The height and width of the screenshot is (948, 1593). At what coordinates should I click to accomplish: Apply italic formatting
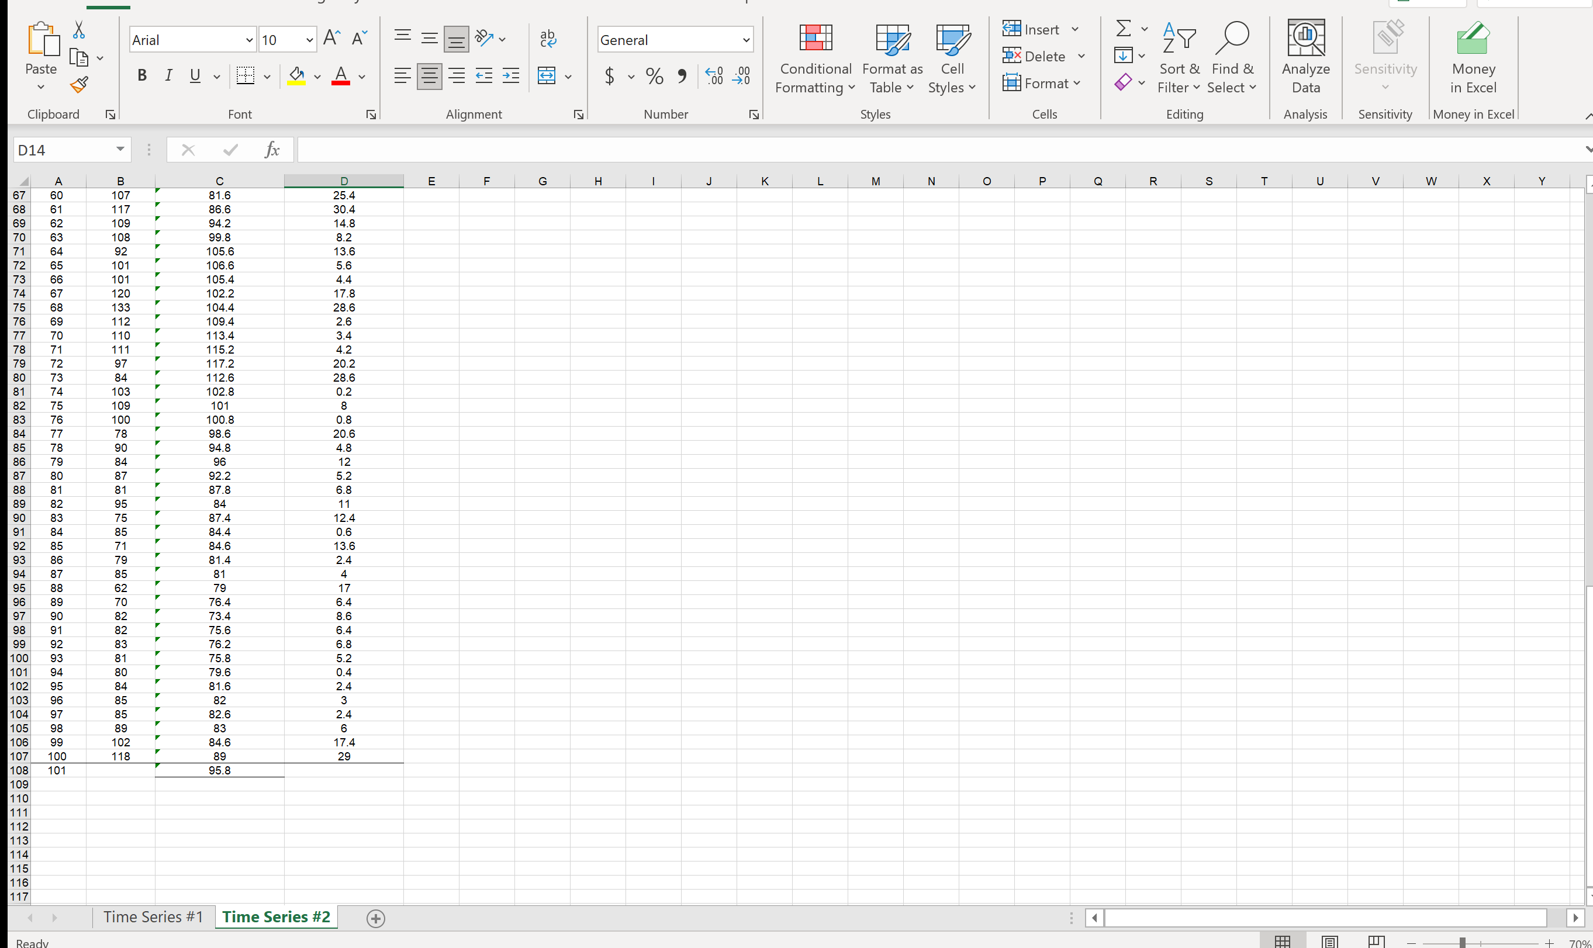point(168,75)
